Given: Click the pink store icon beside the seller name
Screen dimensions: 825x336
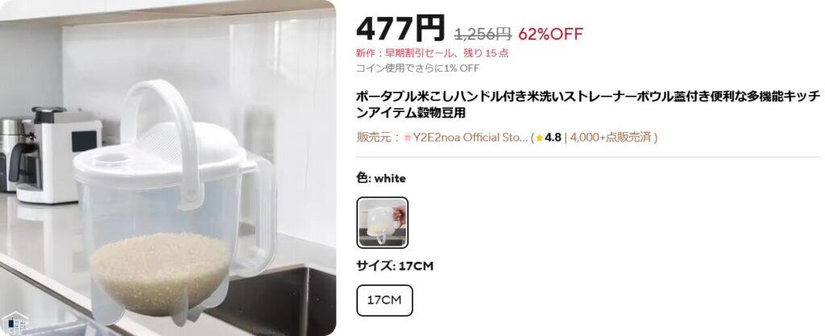Looking at the screenshot, I should (407, 138).
